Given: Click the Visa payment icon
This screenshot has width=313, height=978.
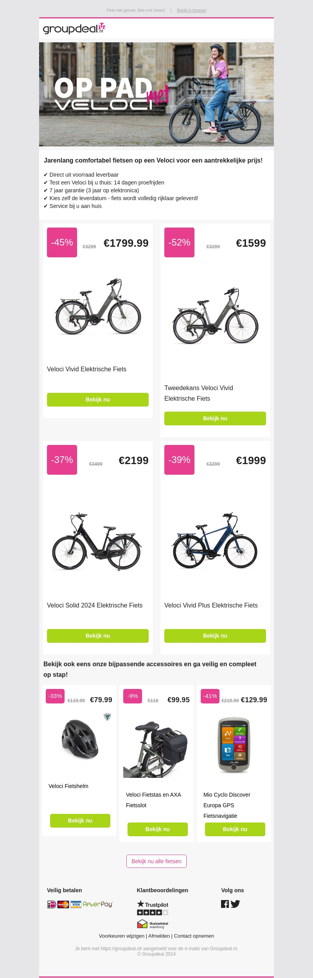Looking at the screenshot, I should (76, 904).
